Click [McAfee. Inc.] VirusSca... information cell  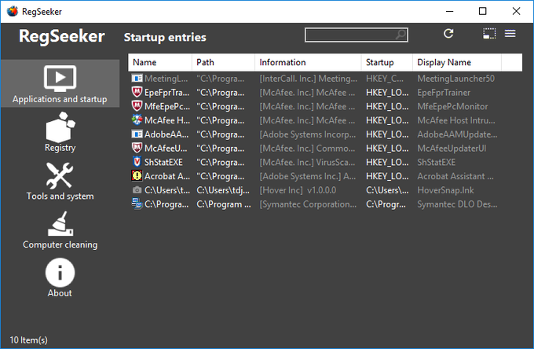click(x=307, y=162)
